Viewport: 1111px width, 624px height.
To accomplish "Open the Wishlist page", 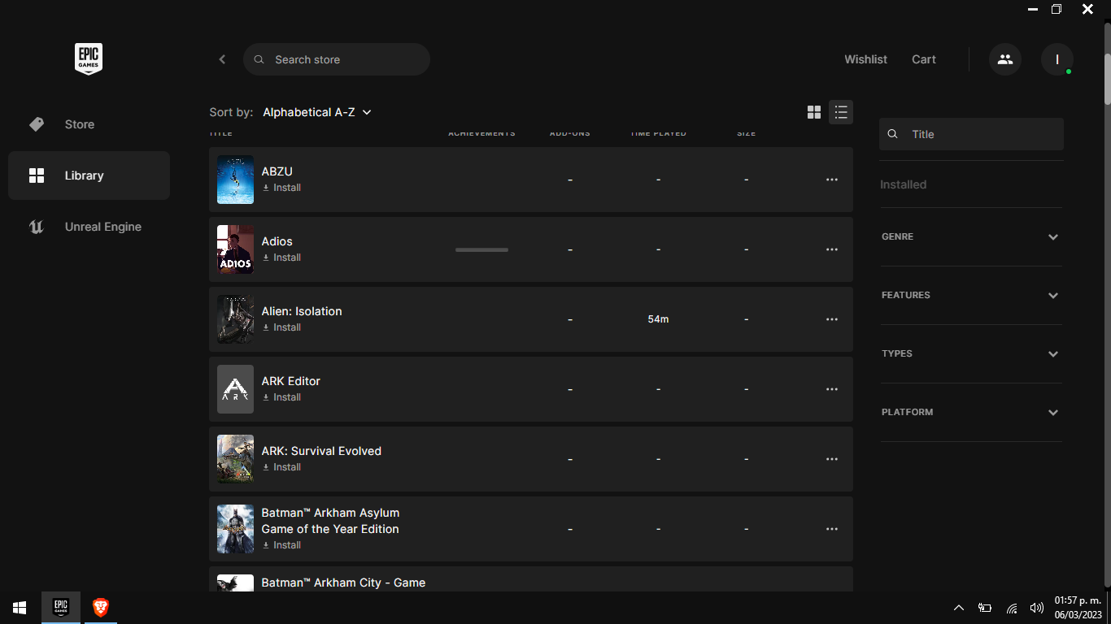I will pos(865,59).
